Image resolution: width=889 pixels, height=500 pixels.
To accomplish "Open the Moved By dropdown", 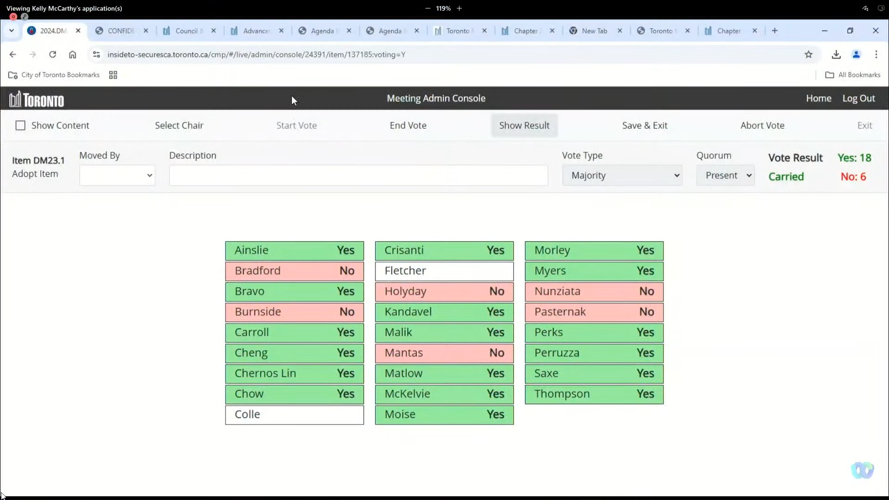I will click(117, 175).
